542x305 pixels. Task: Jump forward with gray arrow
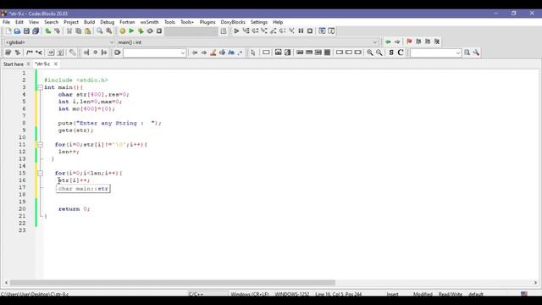tap(397, 42)
